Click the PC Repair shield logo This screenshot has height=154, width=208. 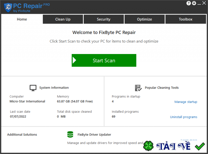pyautogui.click(x=8, y=8)
